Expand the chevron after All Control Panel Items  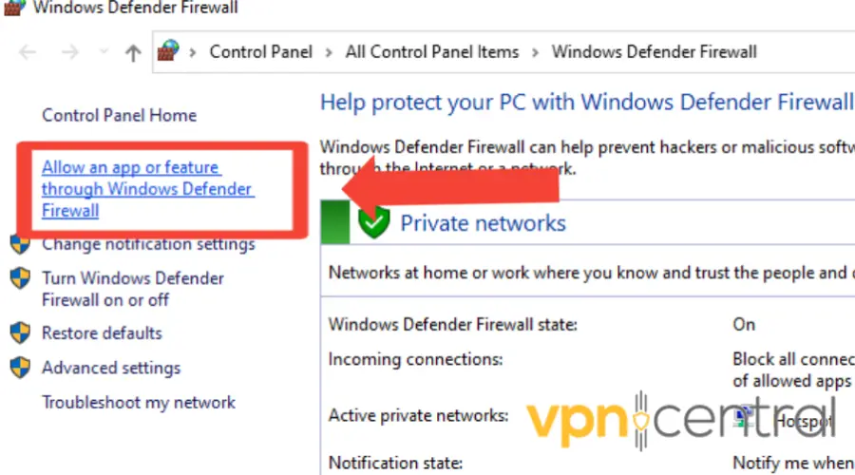535,52
